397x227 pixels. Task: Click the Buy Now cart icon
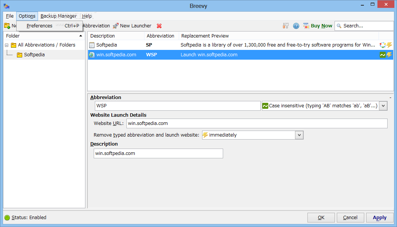click(x=306, y=26)
